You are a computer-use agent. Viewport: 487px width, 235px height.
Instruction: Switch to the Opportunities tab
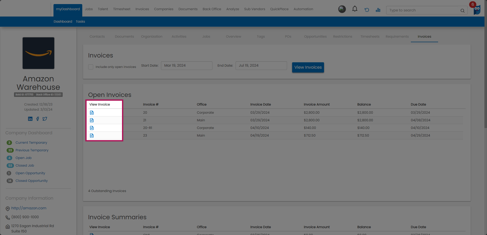pyautogui.click(x=315, y=37)
